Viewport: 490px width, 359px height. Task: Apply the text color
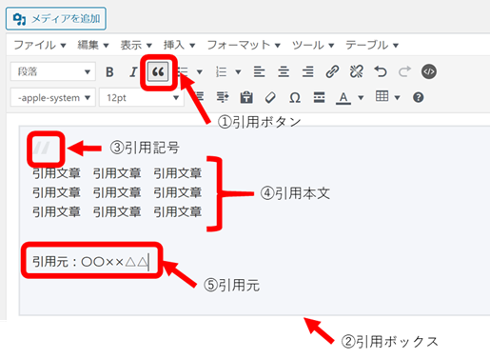[343, 97]
